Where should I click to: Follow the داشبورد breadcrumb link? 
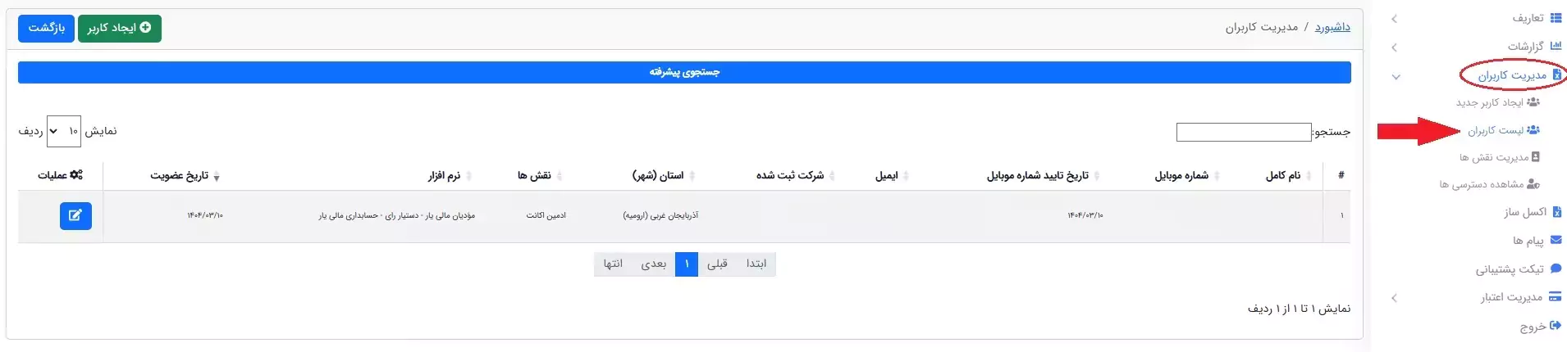(x=1332, y=27)
